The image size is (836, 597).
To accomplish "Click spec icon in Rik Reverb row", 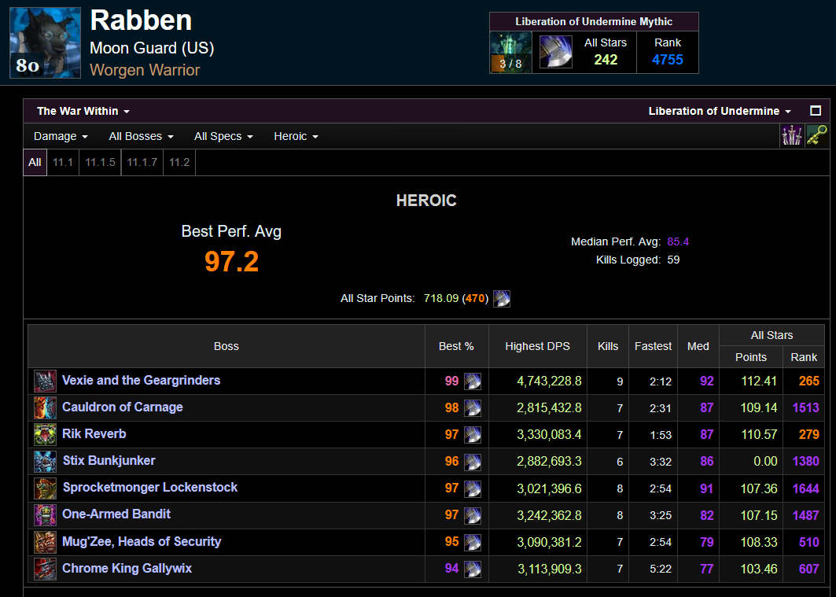I will pyautogui.click(x=473, y=434).
